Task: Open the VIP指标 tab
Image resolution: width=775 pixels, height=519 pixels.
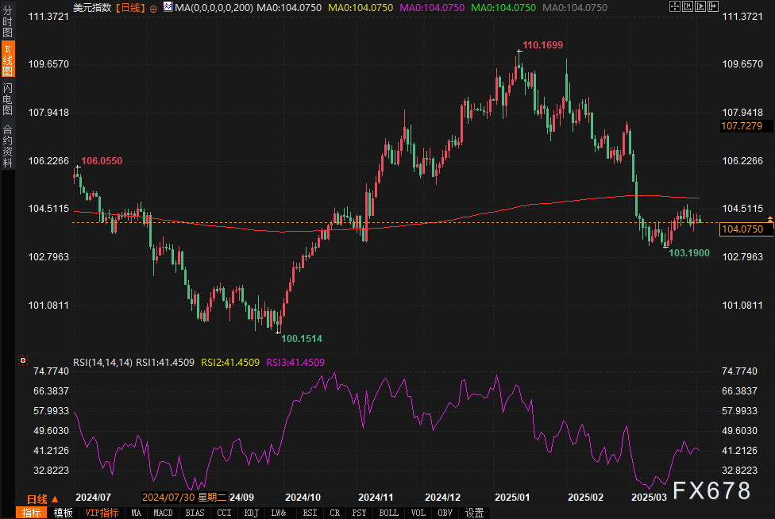Action: tap(102, 513)
